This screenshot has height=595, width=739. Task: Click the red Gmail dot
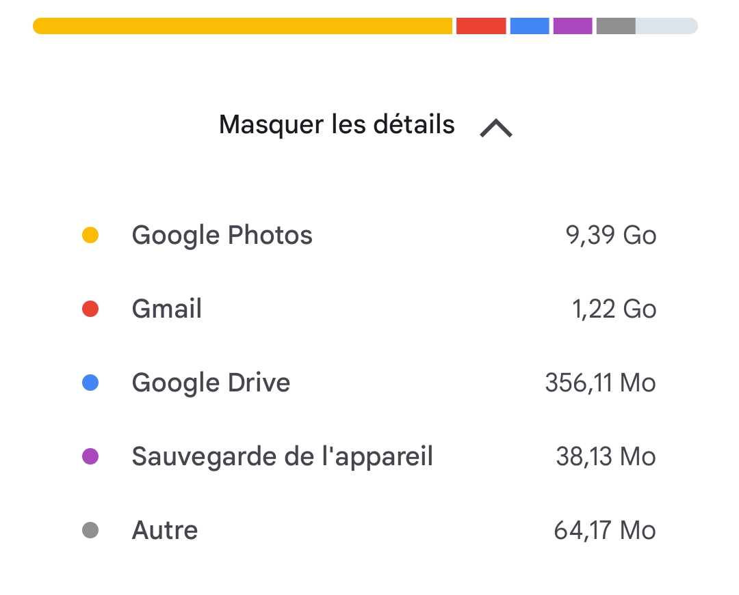coord(90,309)
